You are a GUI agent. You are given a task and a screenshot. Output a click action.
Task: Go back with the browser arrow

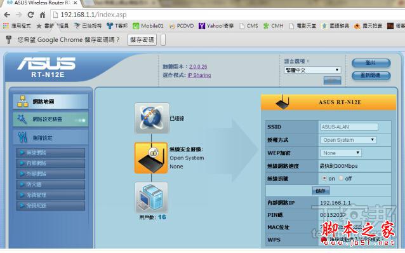pyautogui.click(x=7, y=15)
